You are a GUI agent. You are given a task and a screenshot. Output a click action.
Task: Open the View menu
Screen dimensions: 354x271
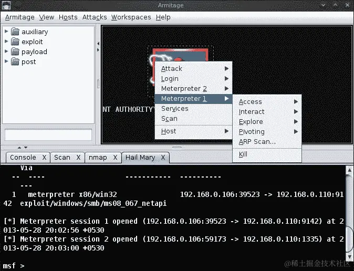coord(47,17)
